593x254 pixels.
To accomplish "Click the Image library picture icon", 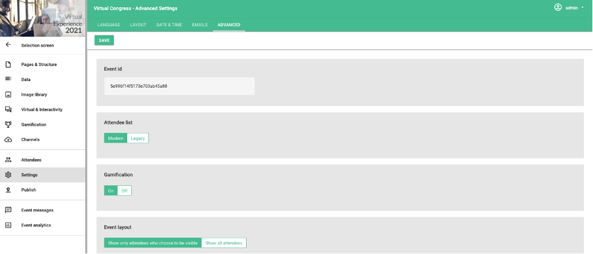I will 9,95.
